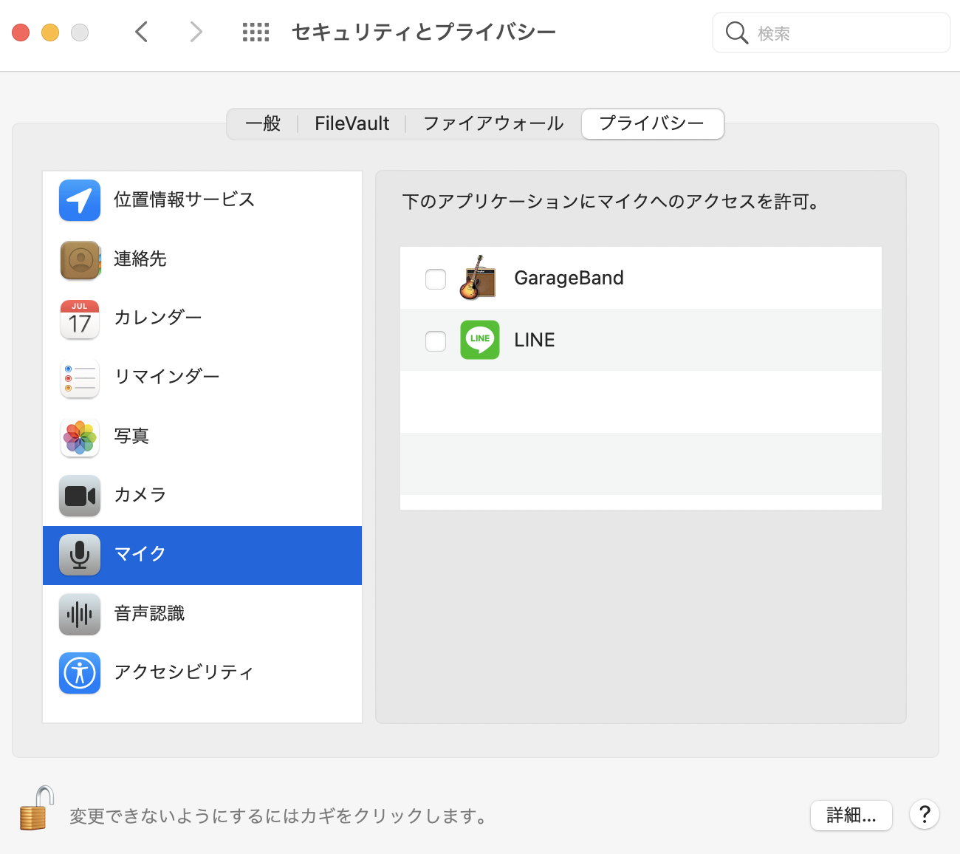This screenshot has width=960, height=854.
Task: Select カレンダー in the sidebar
Action: click(202, 318)
